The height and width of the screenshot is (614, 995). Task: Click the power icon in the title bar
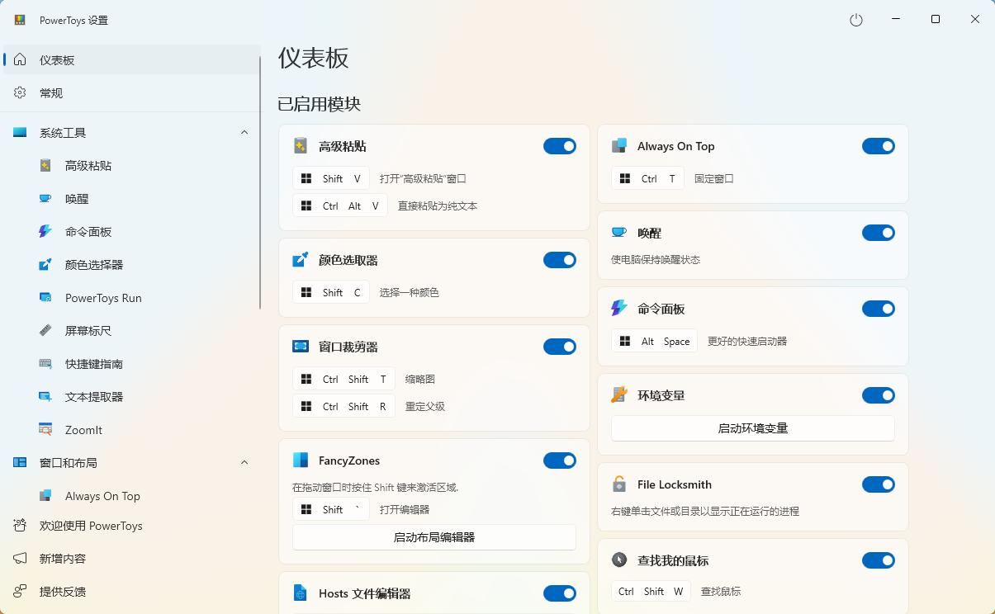click(856, 20)
